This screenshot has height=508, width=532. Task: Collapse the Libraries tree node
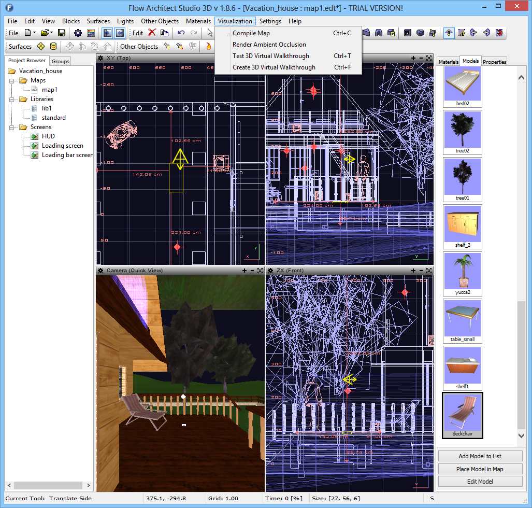click(12, 99)
